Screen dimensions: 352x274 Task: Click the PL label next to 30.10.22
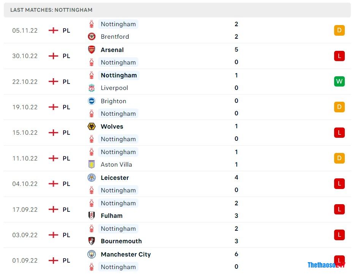(x=66, y=56)
